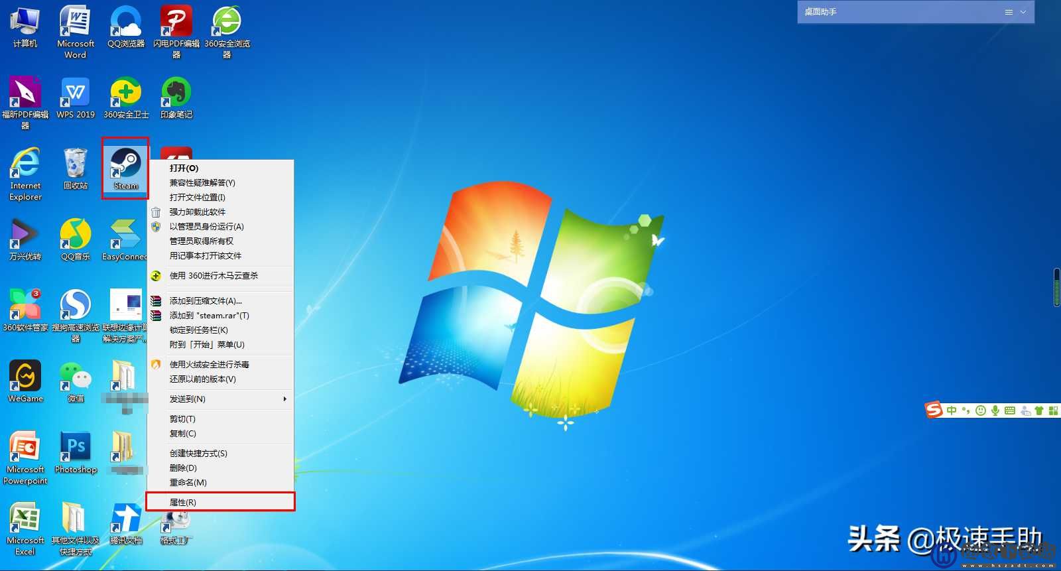The width and height of the screenshot is (1061, 571).
Task: Choose 添加到压缩文件(A)... entry
Action: (x=221, y=301)
